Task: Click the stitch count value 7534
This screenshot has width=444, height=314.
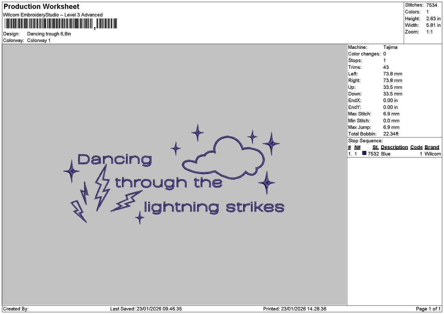Action: click(432, 5)
